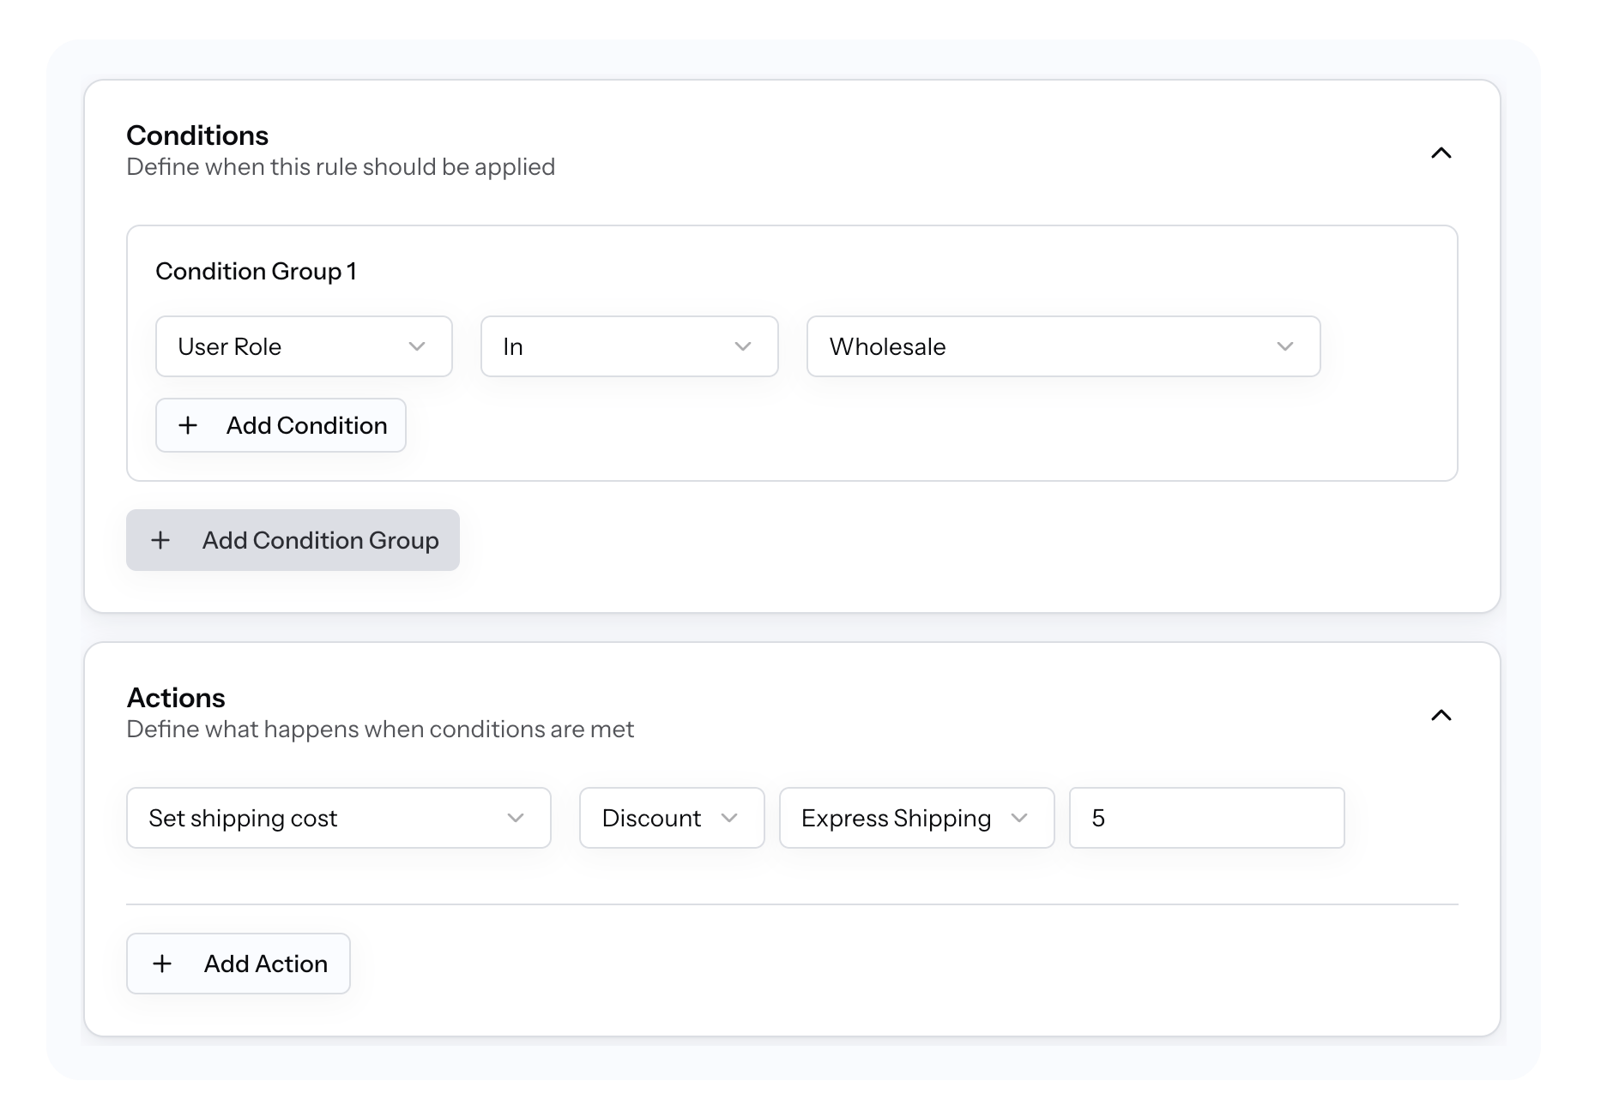
Task: Click the discount amount field showing 5
Action: [x=1205, y=818]
